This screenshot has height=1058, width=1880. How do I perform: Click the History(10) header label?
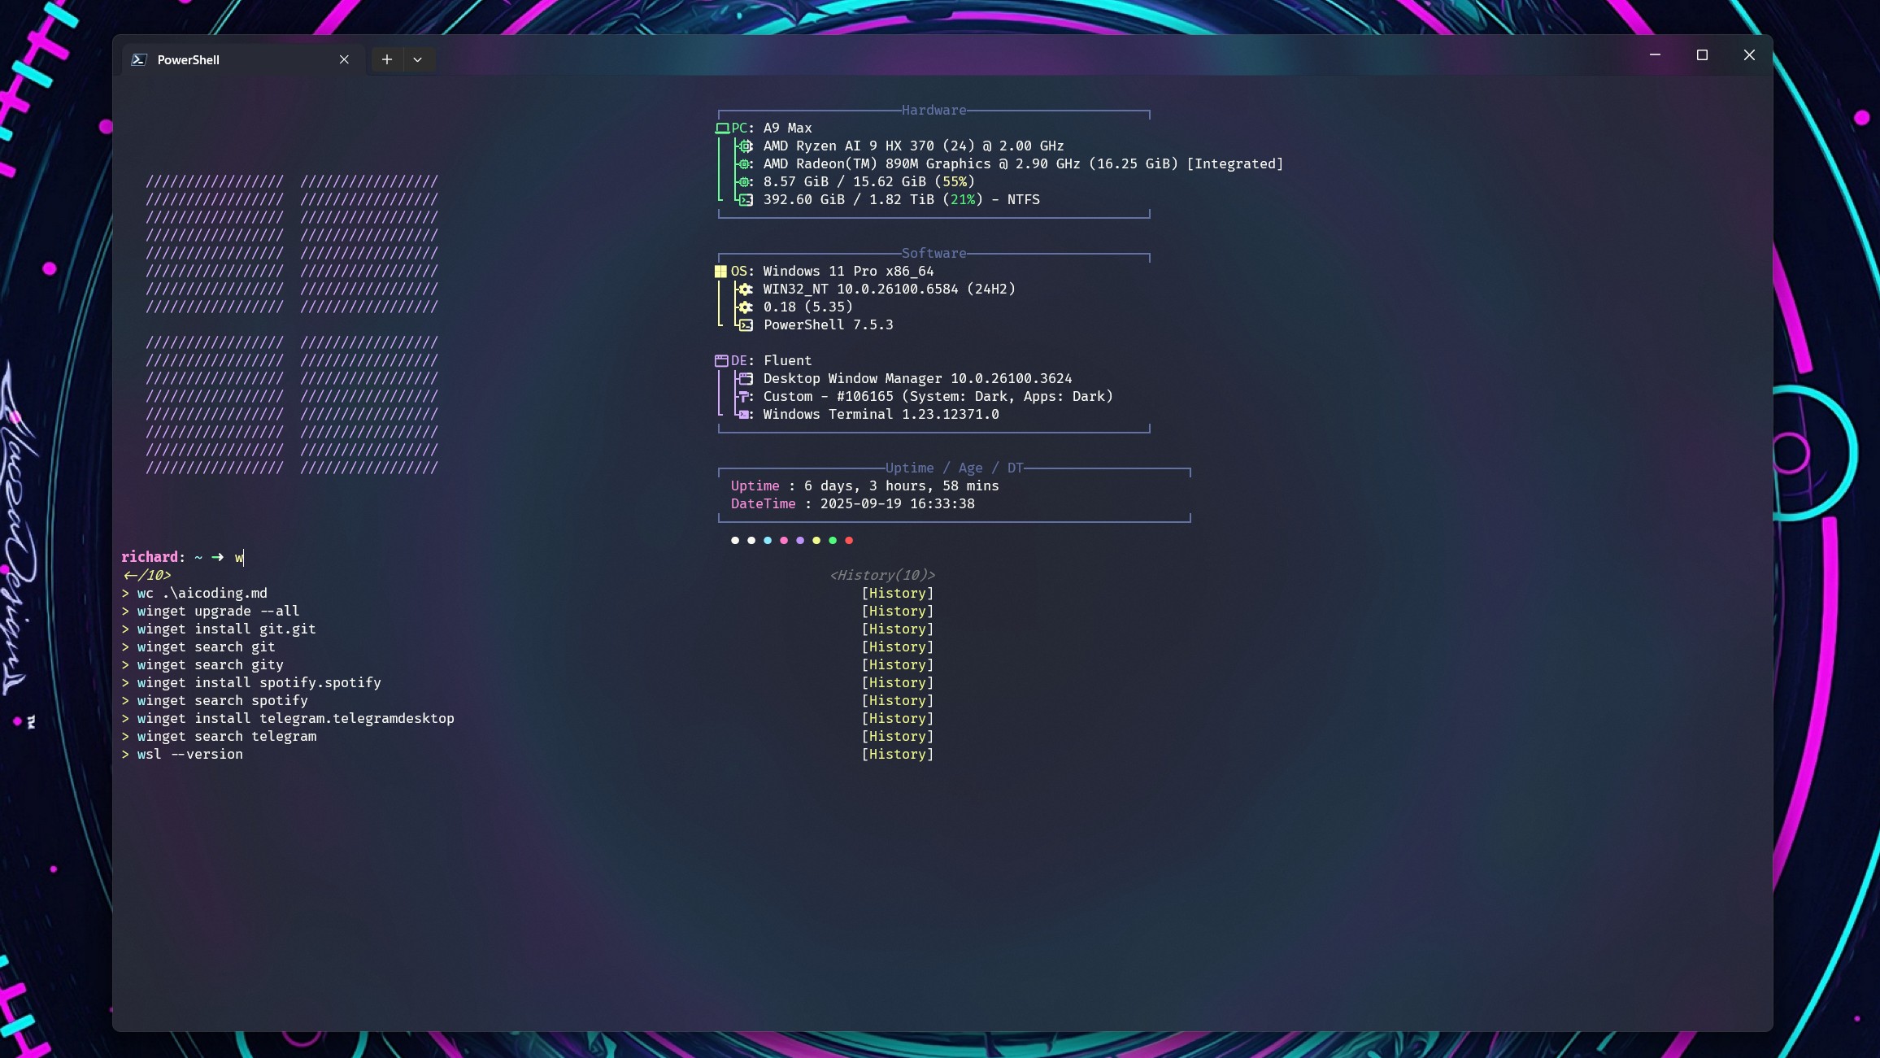pyautogui.click(x=882, y=575)
